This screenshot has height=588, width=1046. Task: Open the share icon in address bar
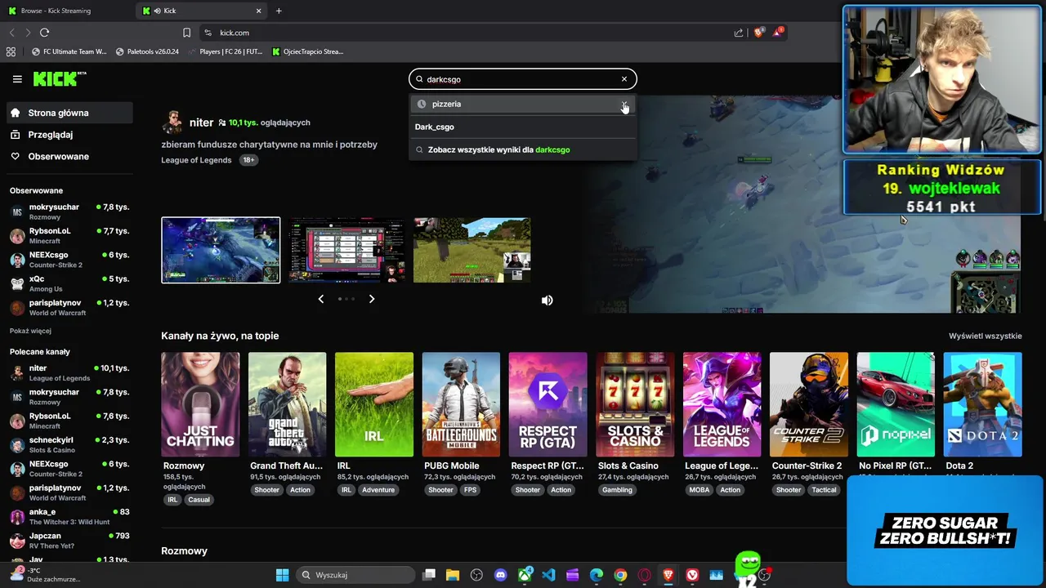[x=739, y=33]
